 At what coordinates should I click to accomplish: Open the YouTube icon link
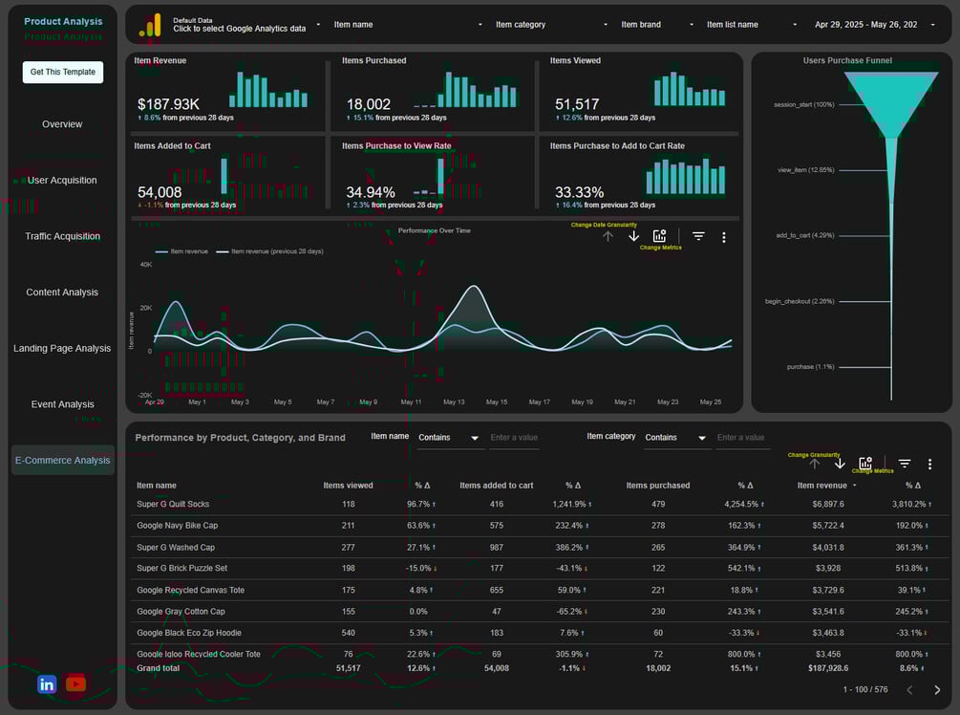pos(75,683)
